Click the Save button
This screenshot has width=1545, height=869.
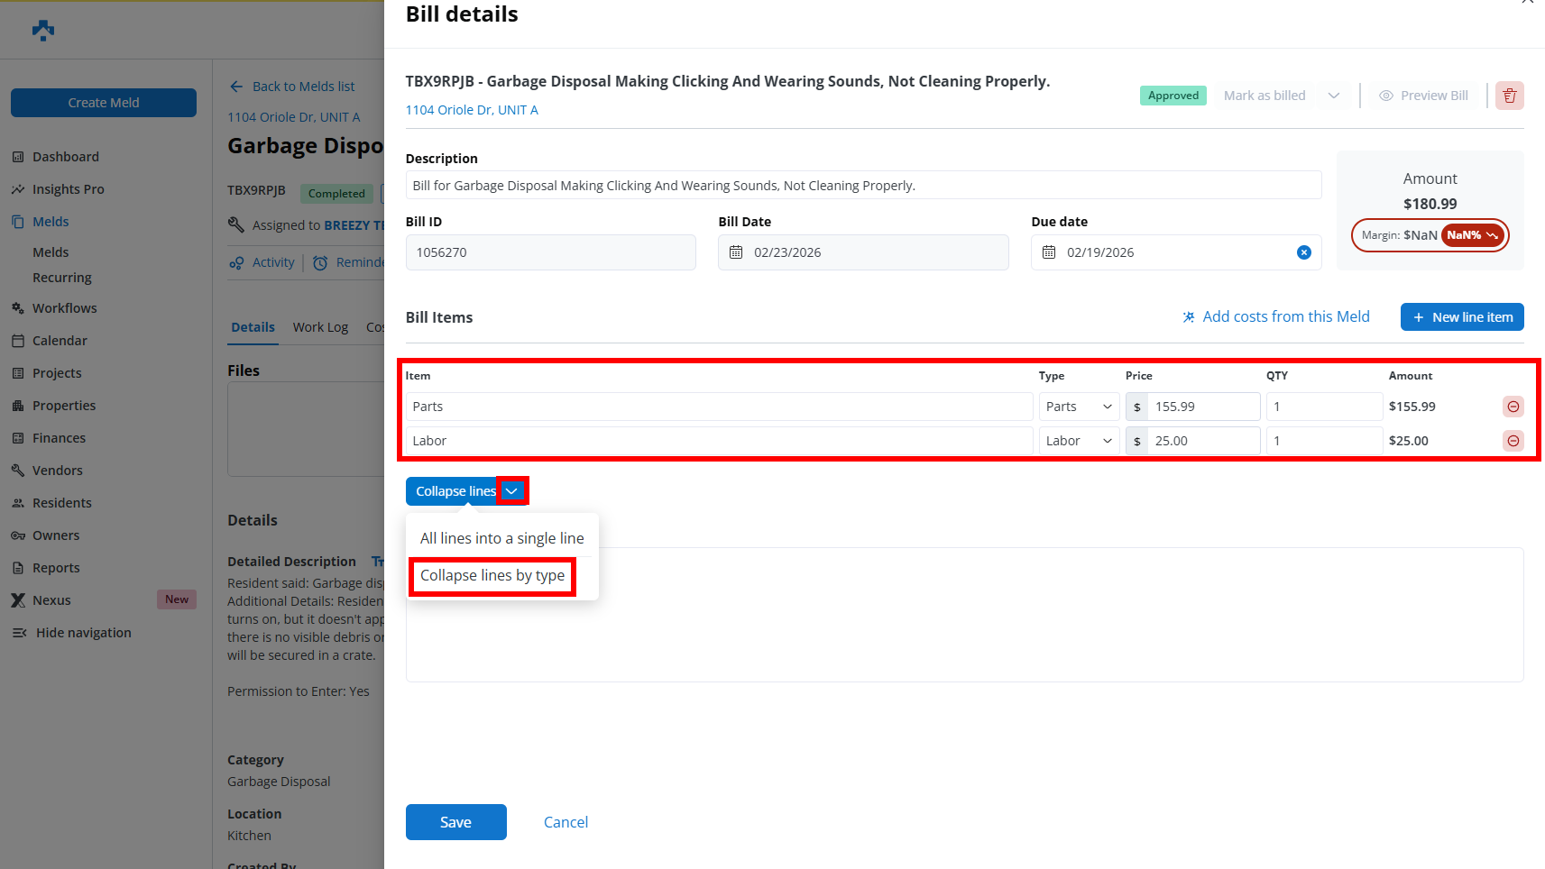(455, 822)
